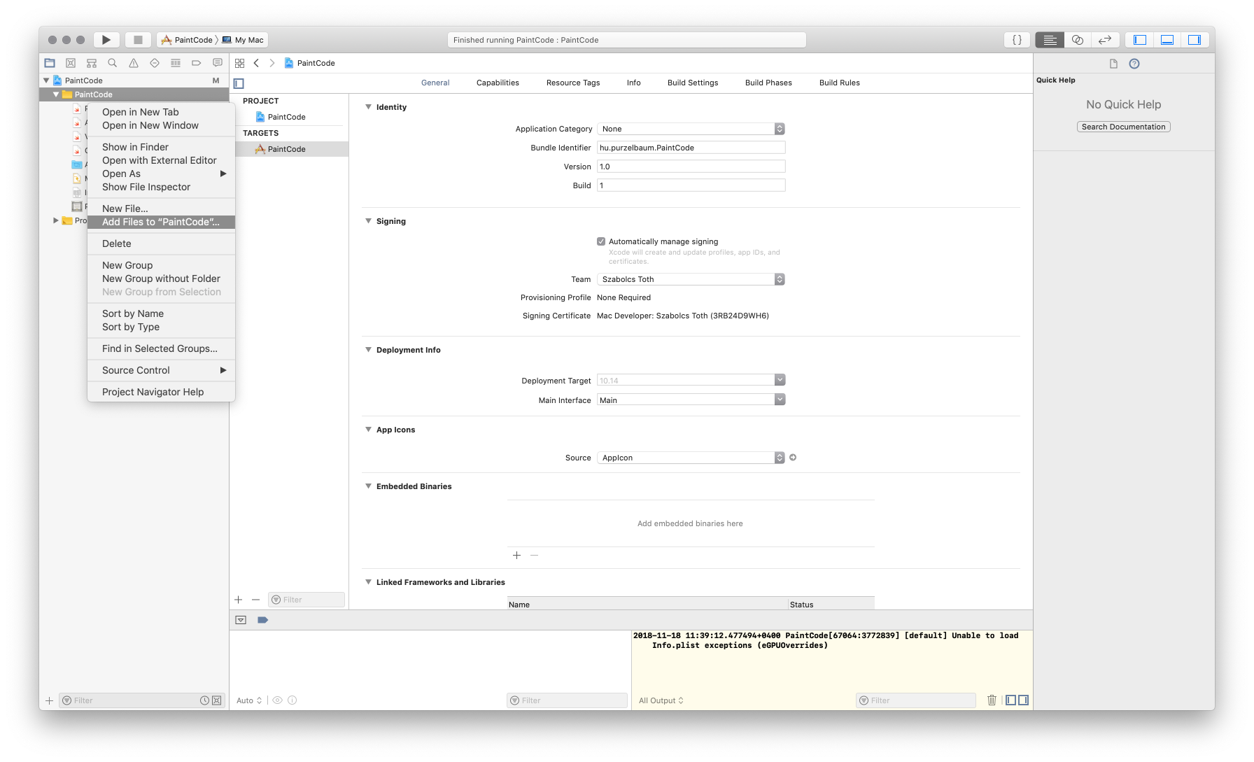Open the debug navigator icon
The width and height of the screenshot is (1254, 762).
[x=176, y=63]
